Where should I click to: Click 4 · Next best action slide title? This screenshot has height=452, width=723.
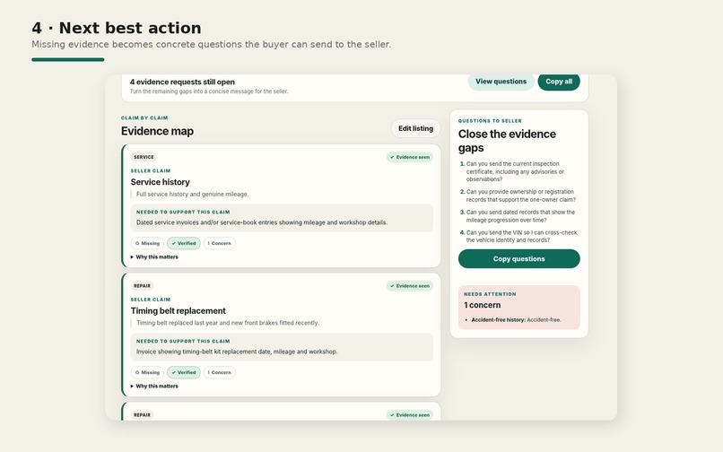pos(117,28)
